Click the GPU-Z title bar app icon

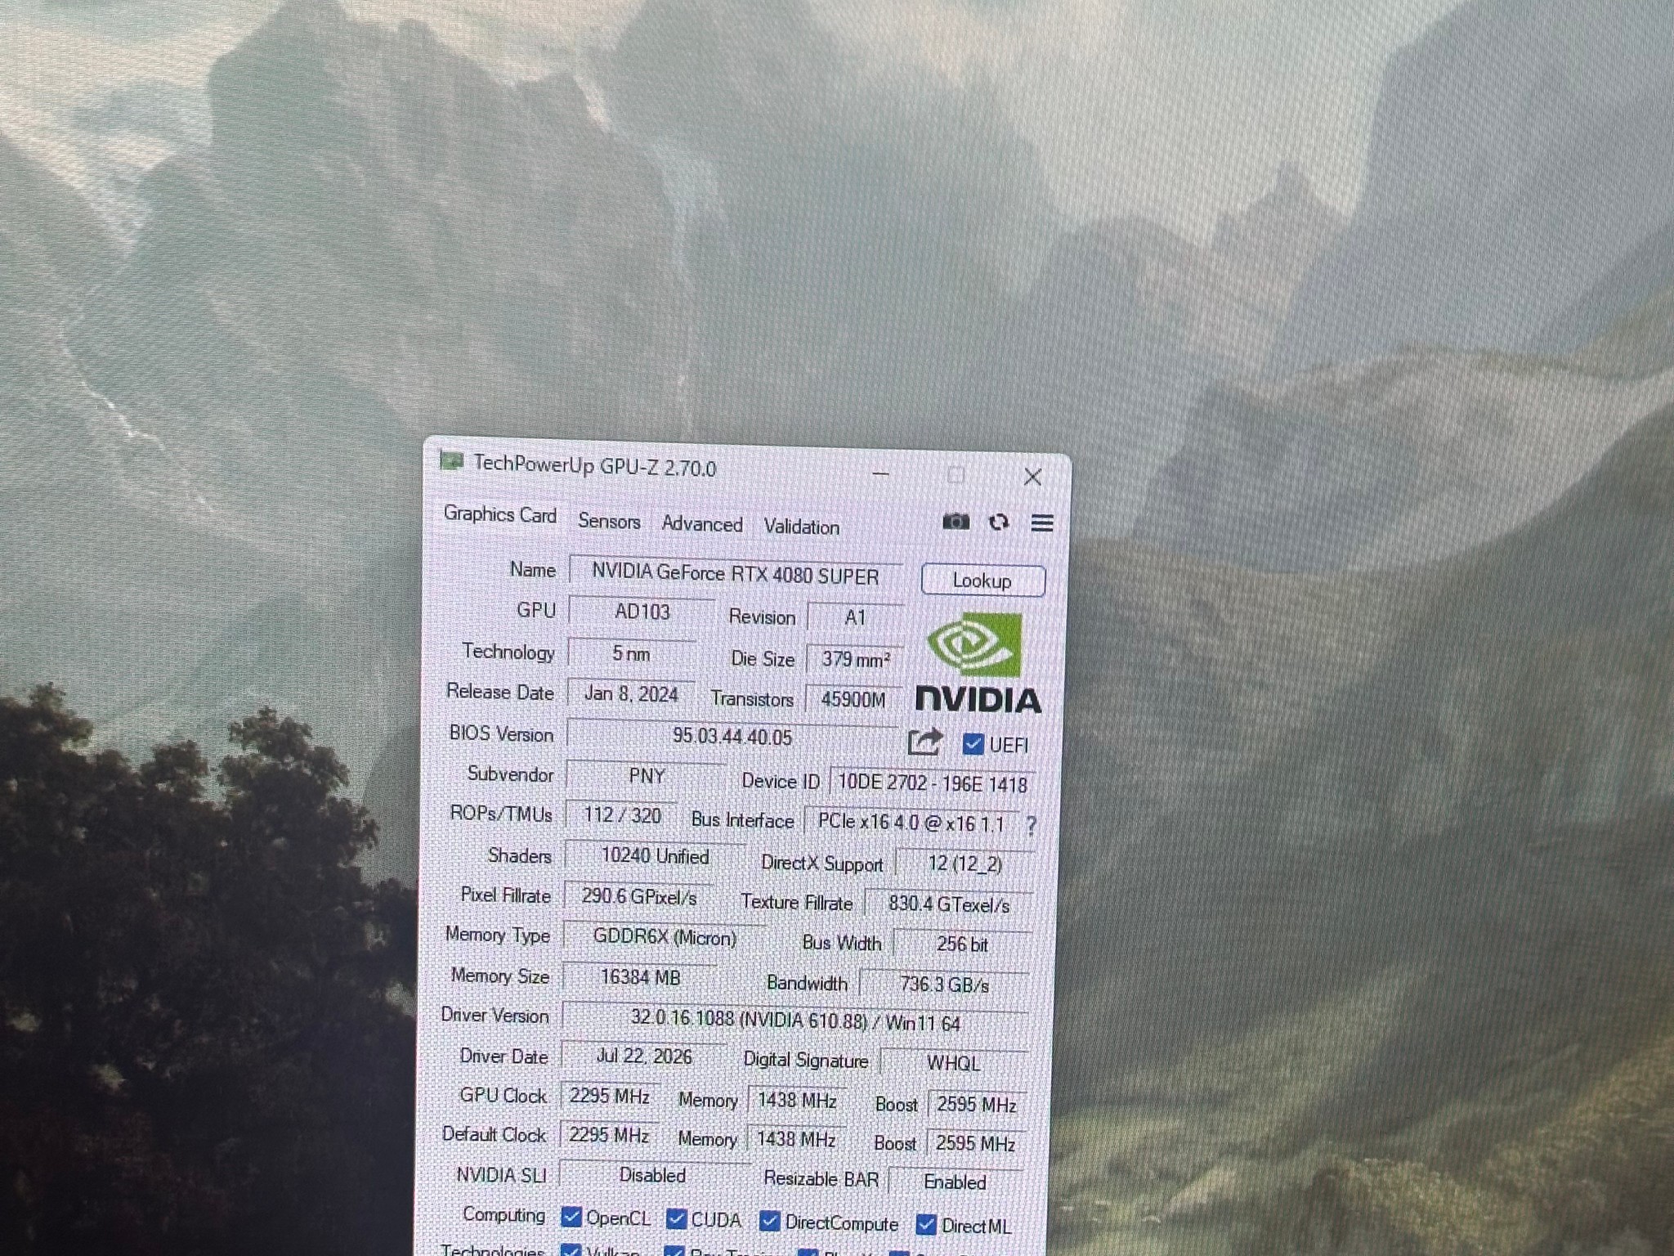451,461
